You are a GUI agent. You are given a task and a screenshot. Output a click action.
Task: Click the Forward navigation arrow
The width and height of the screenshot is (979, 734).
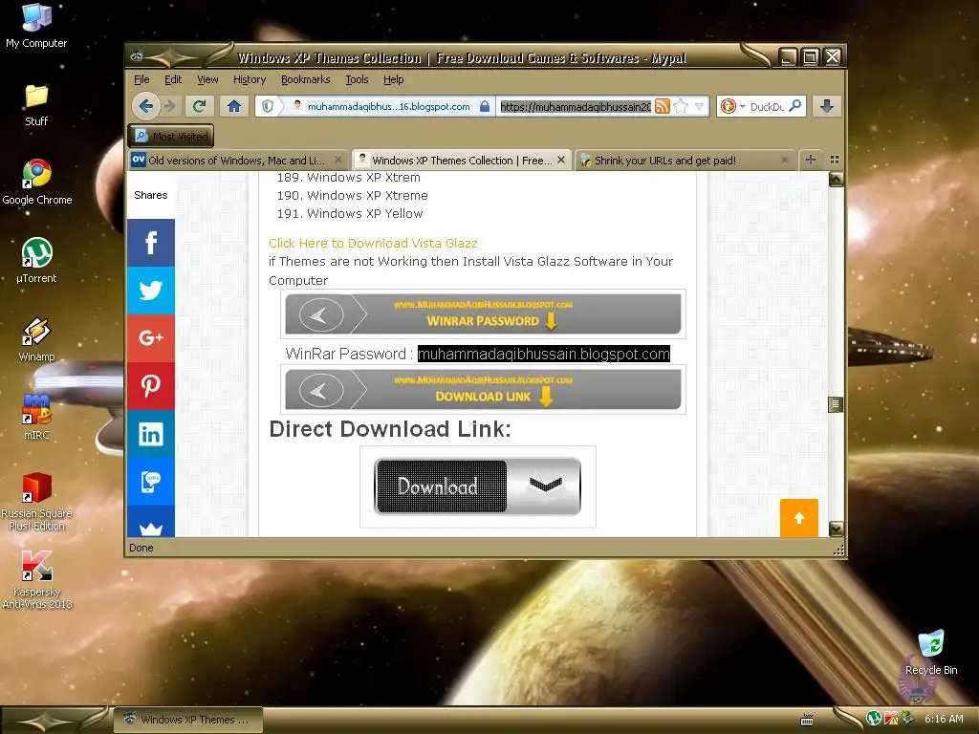point(170,106)
